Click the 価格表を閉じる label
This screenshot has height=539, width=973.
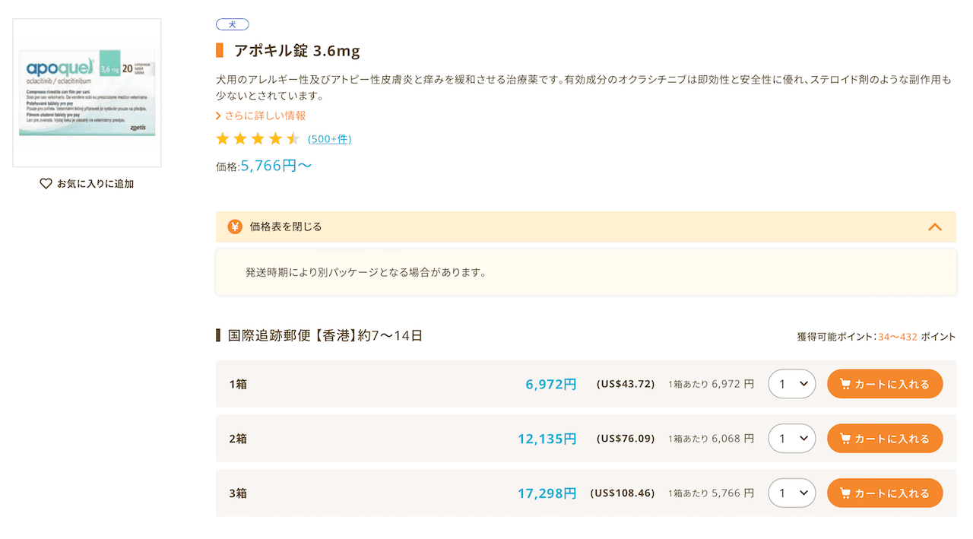point(286,227)
